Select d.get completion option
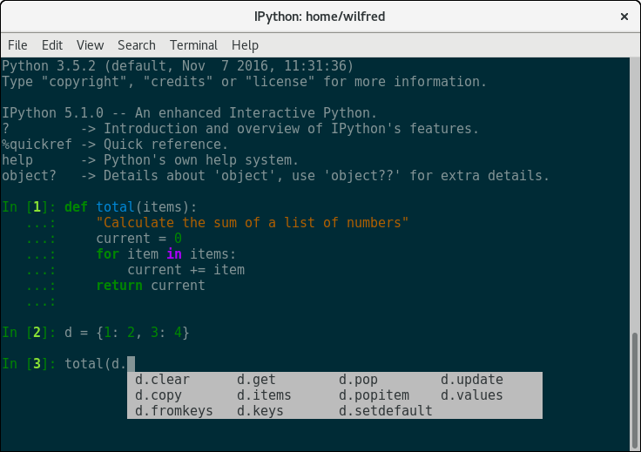The image size is (641, 452). coord(256,380)
